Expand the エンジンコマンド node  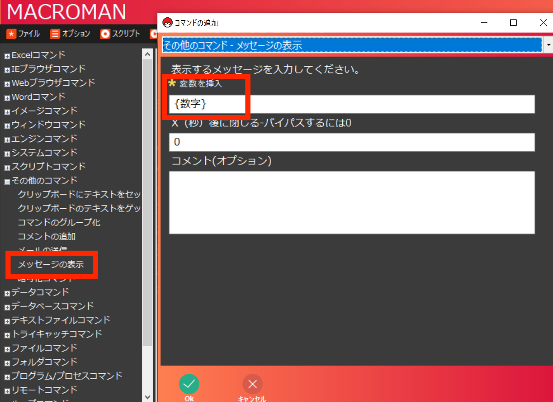[x=7, y=140]
